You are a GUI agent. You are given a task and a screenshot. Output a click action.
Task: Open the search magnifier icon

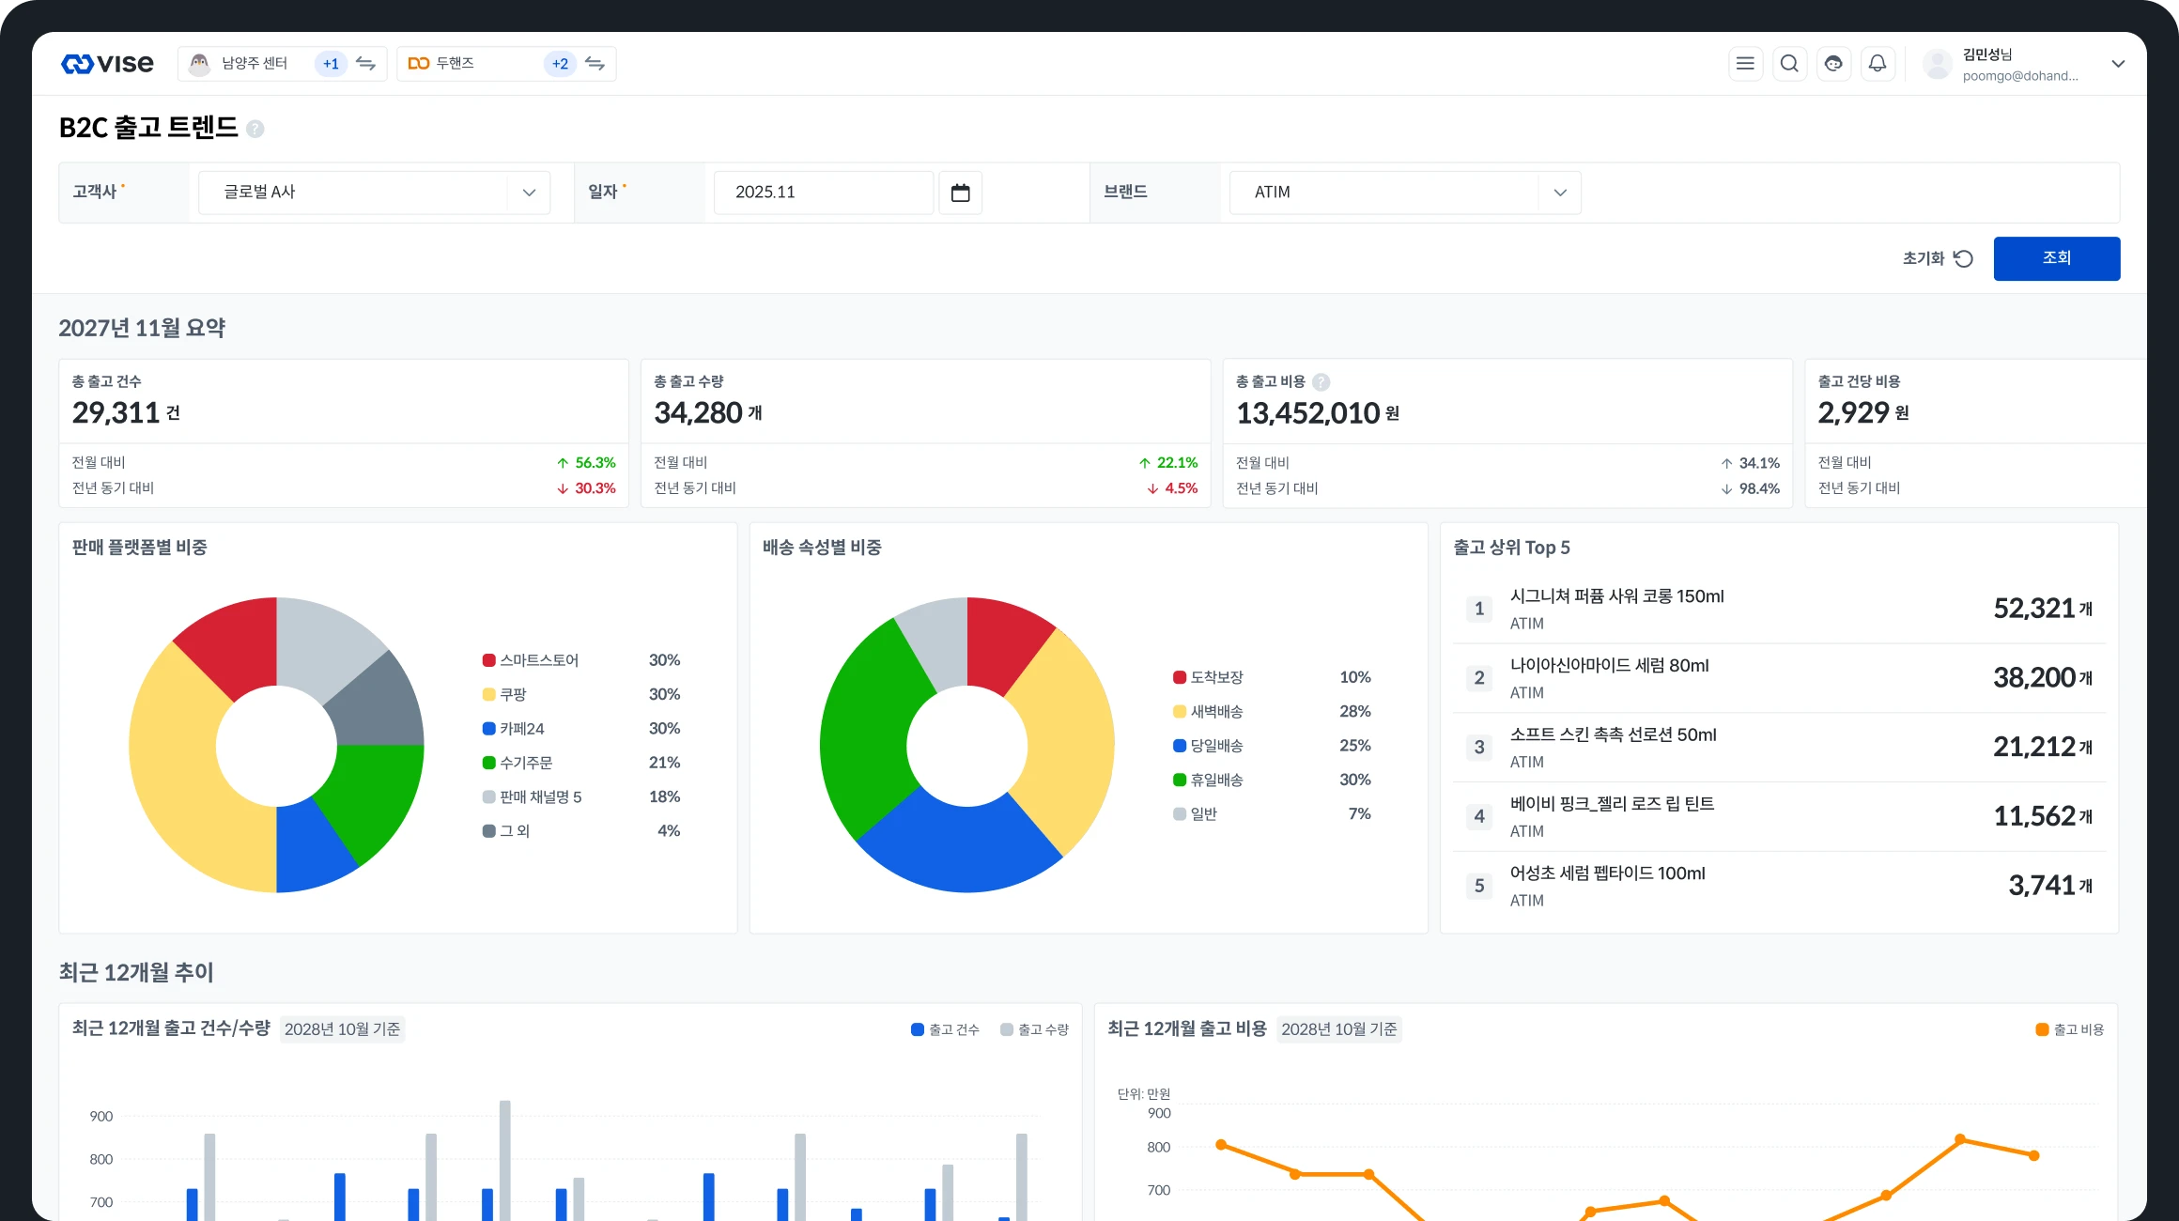[1789, 64]
